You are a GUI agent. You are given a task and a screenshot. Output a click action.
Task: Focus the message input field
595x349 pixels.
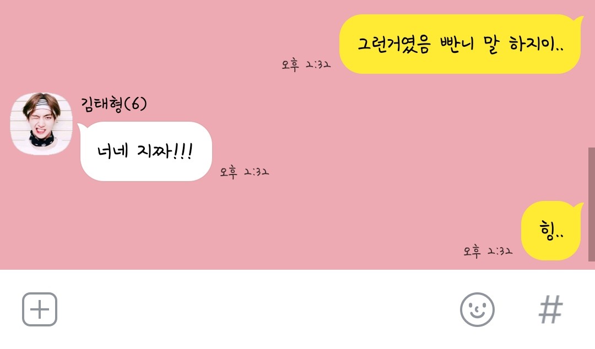point(258,309)
